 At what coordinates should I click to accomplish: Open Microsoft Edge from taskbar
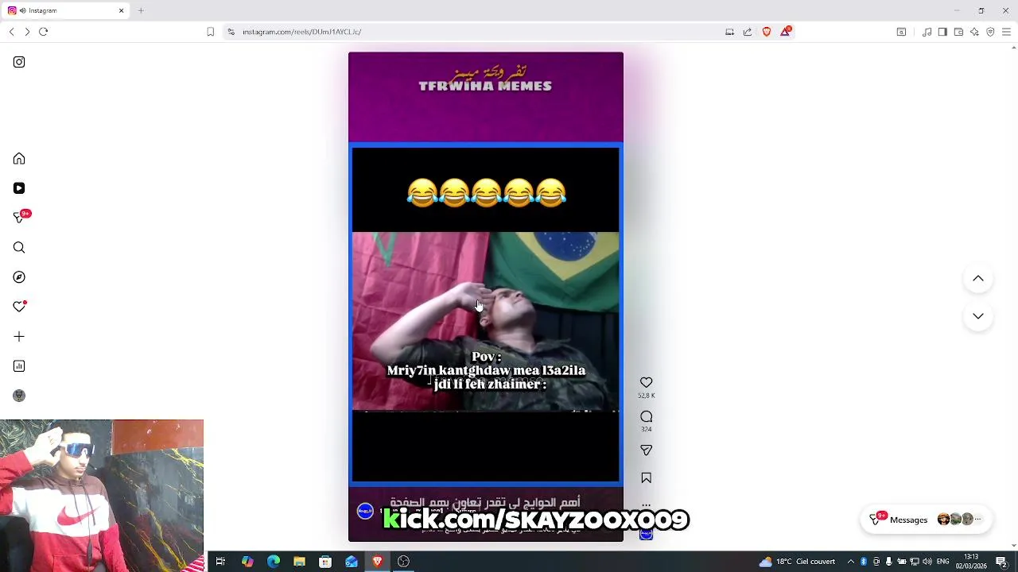274,562
